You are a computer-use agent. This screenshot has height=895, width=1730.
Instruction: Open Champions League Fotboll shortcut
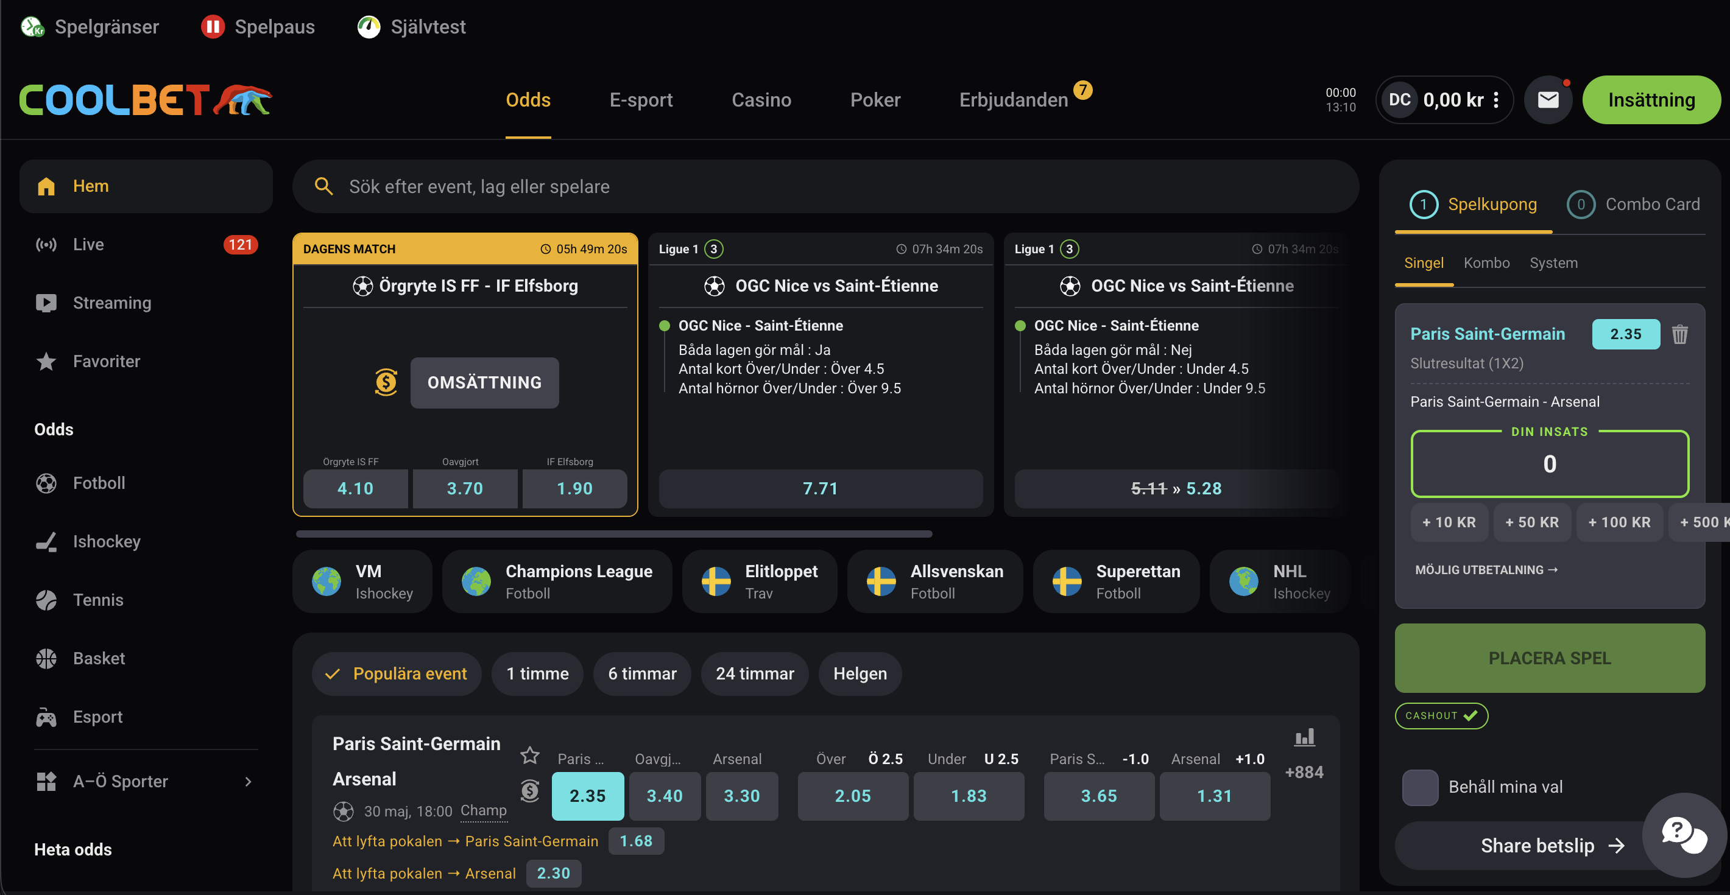coord(557,581)
